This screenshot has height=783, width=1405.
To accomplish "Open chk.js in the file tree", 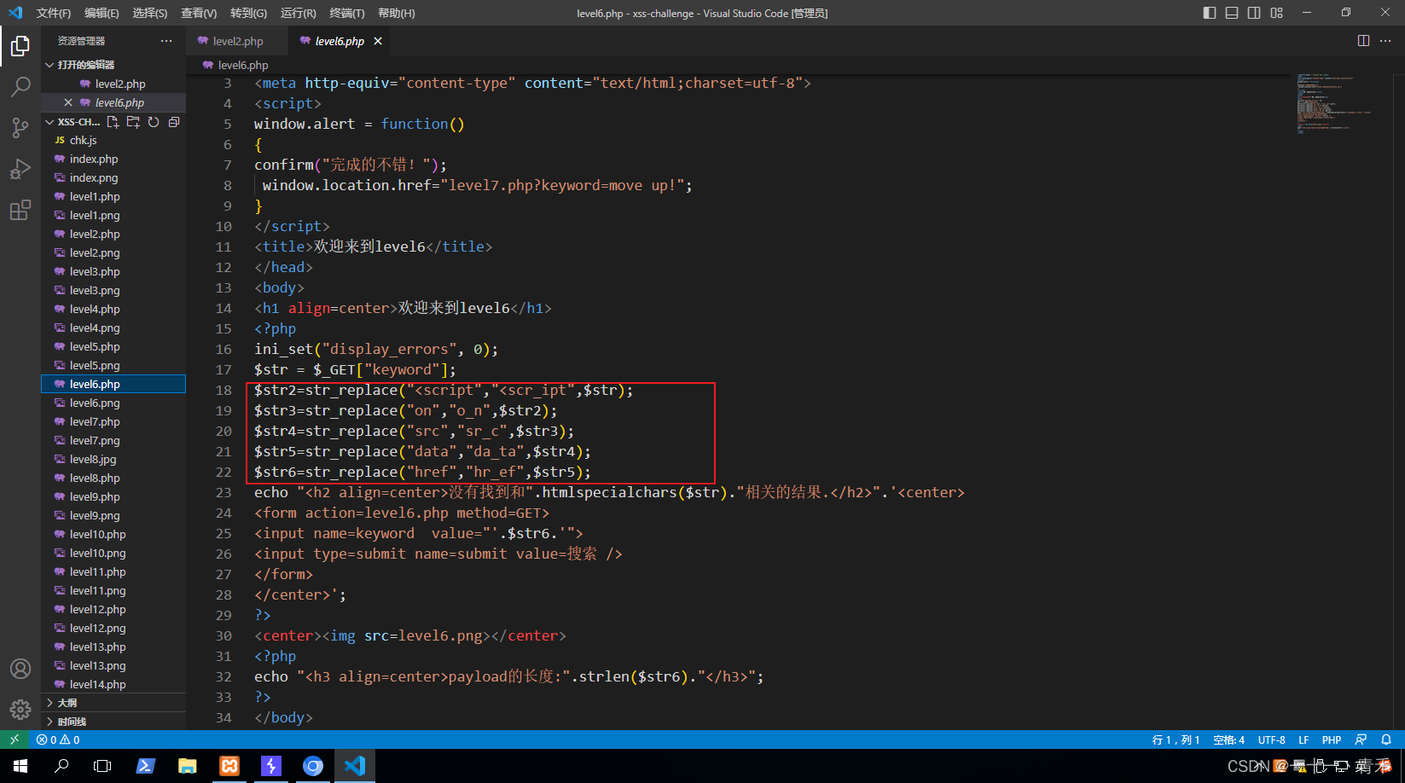I will point(113,140).
